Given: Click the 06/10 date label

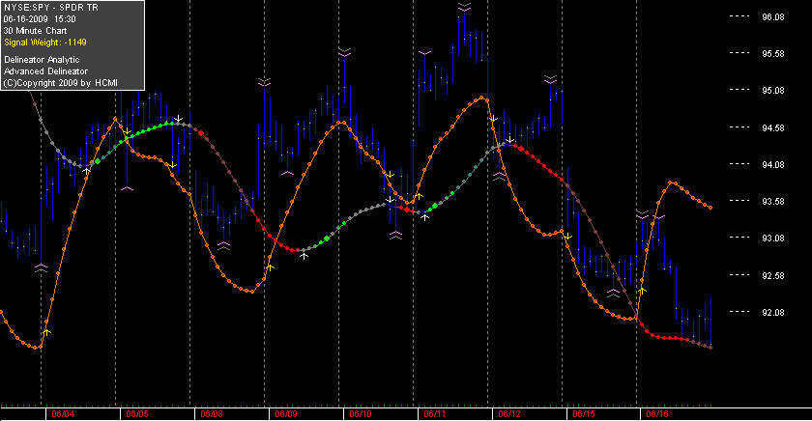Looking at the screenshot, I should (x=361, y=414).
